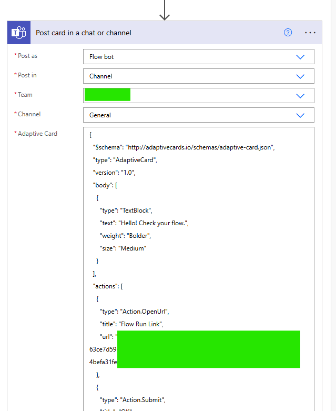Click the "body": [ line
The height and width of the screenshot is (411, 336).
pyautogui.click(x=105, y=185)
